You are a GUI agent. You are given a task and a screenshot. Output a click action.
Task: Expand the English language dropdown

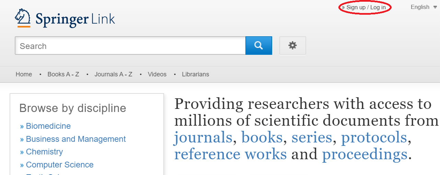[424, 7]
